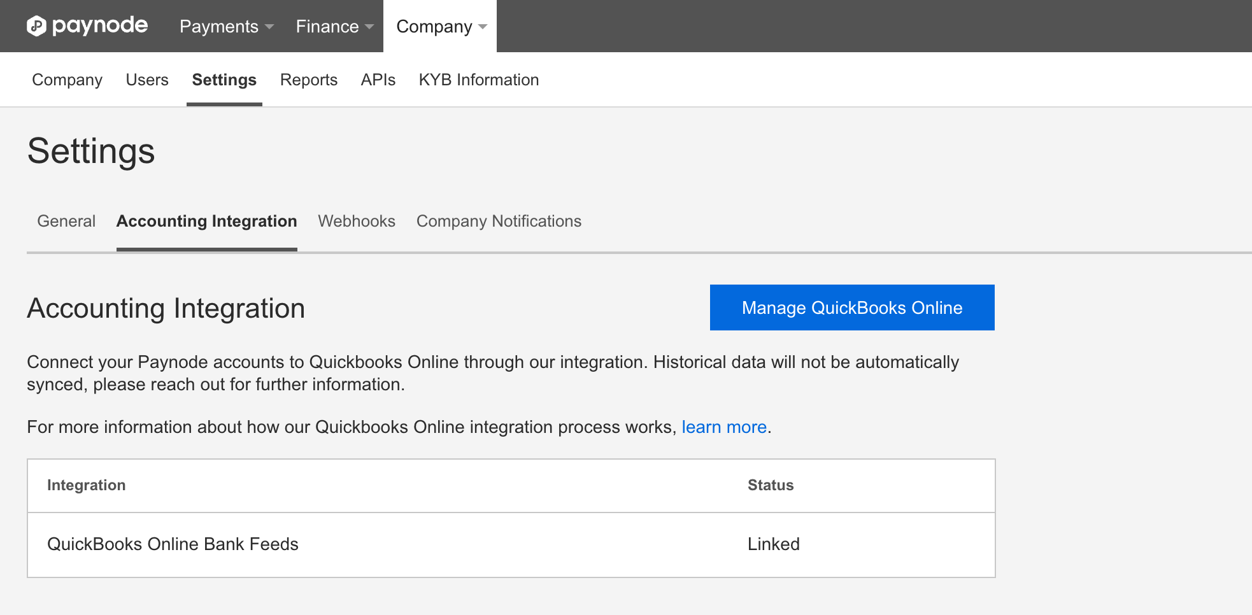Image resolution: width=1252 pixels, height=615 pixels.
Task: Go to the Company sub-navigation tab
Action: click(67, 80)
